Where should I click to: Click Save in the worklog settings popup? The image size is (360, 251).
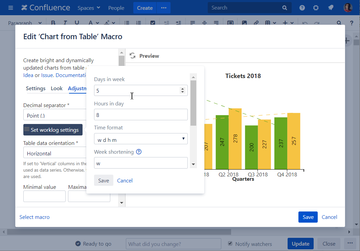[x=104, y=180]
